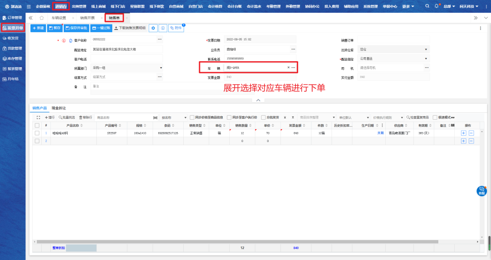Viewport: 491px width, 260px height.
Task: Click plus icon to add row one
Action: coord(464,133)
